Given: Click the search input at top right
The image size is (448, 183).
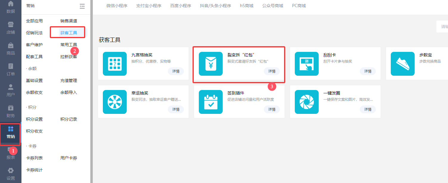Looking at the screenshot, I should point(442,27).
